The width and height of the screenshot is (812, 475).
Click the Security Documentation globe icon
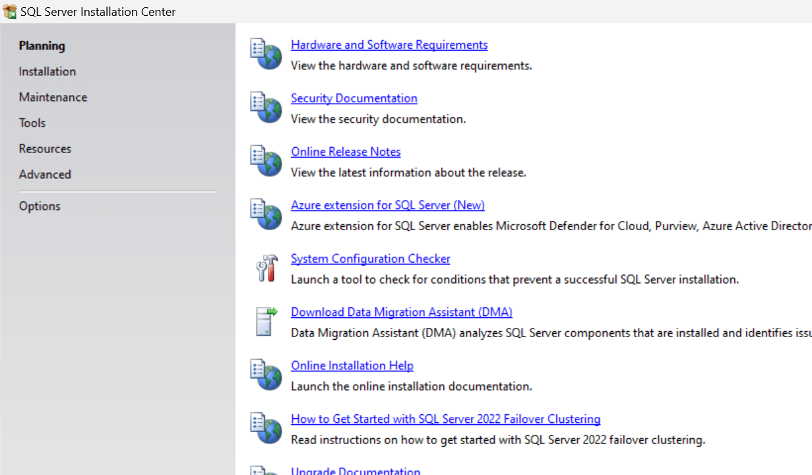(266, 108)
